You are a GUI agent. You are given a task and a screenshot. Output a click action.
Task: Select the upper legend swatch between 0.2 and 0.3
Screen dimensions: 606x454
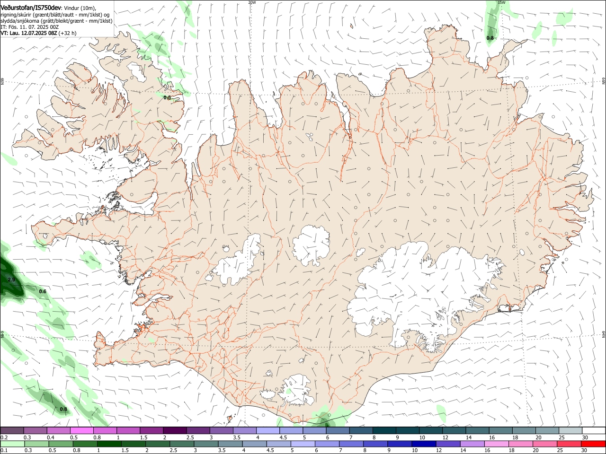point(12,430)
